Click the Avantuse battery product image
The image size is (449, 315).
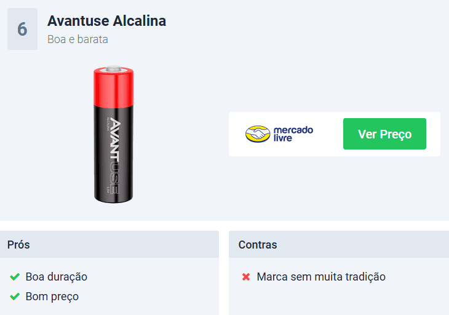click(x=114, y=134)
